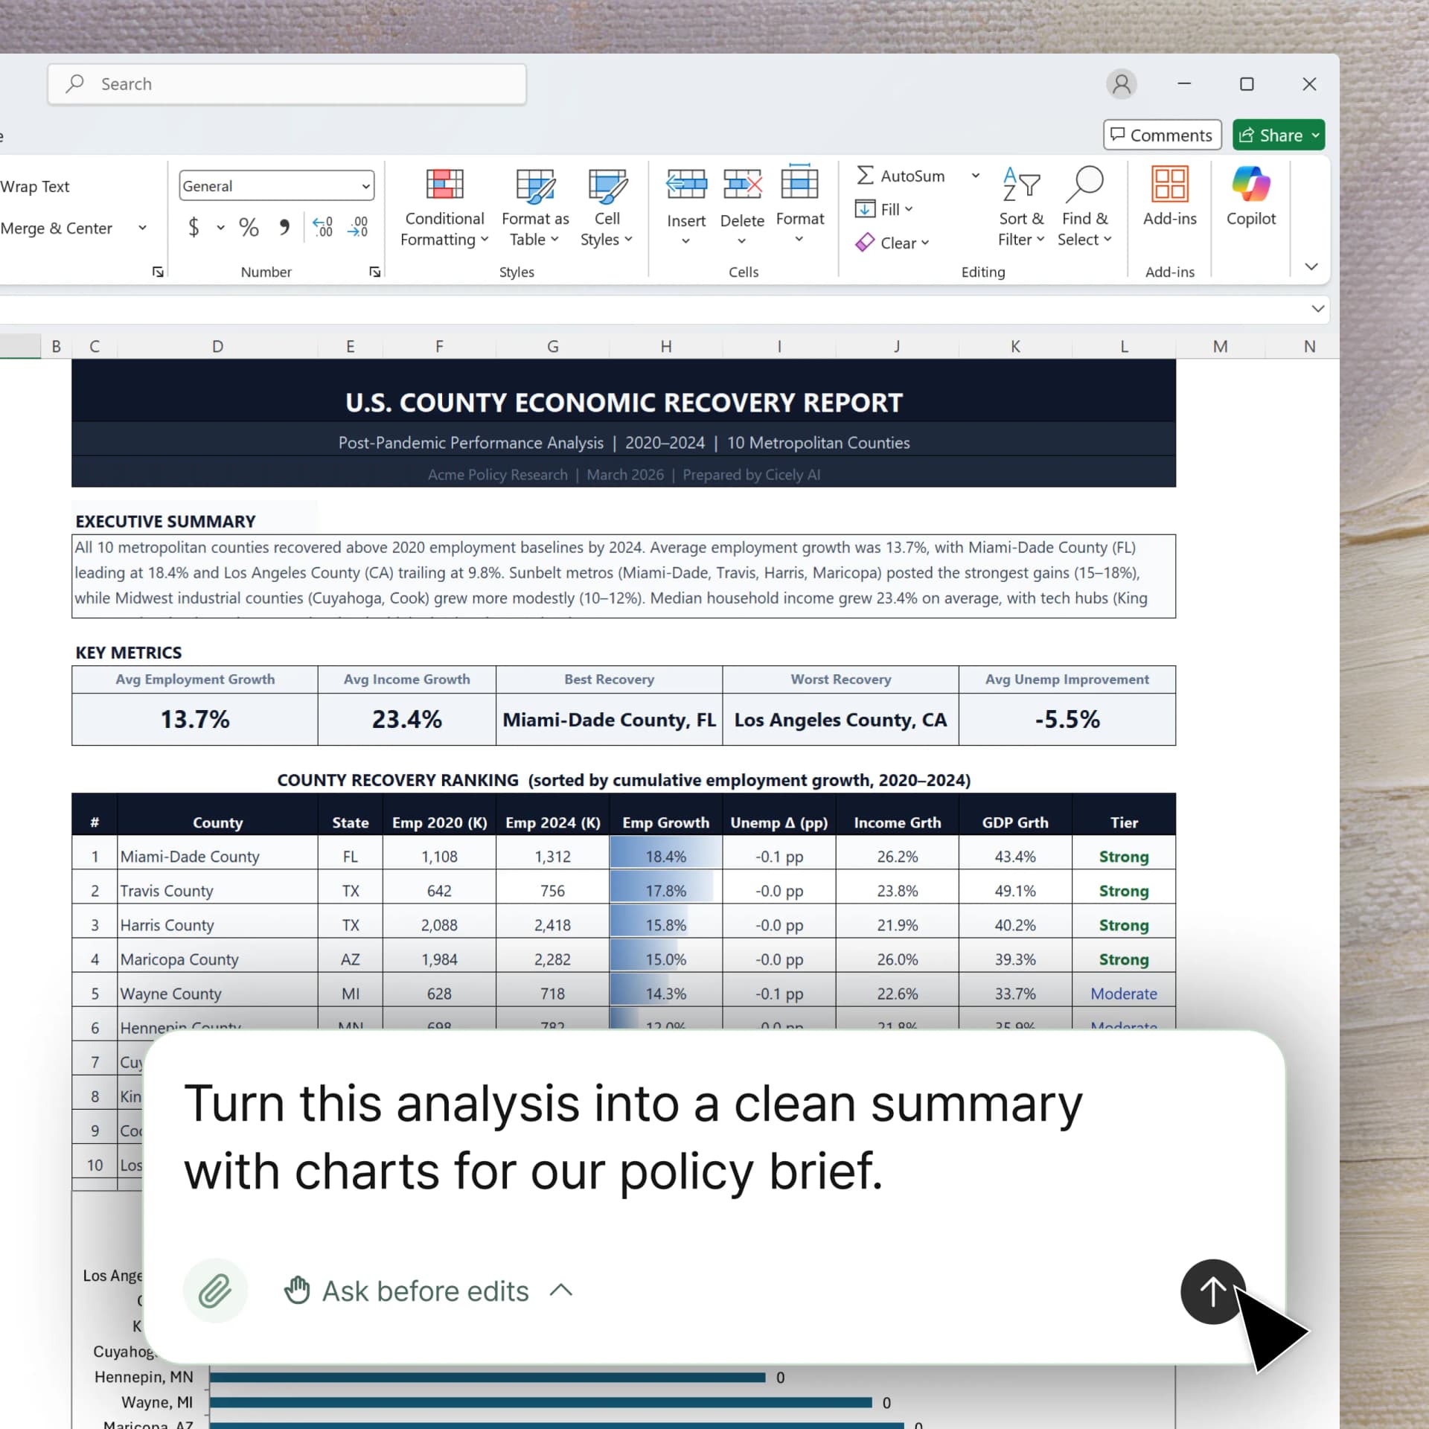Click the Share button
Viewport: 1429px width, 1429px height.
(x=1278, y=135)
